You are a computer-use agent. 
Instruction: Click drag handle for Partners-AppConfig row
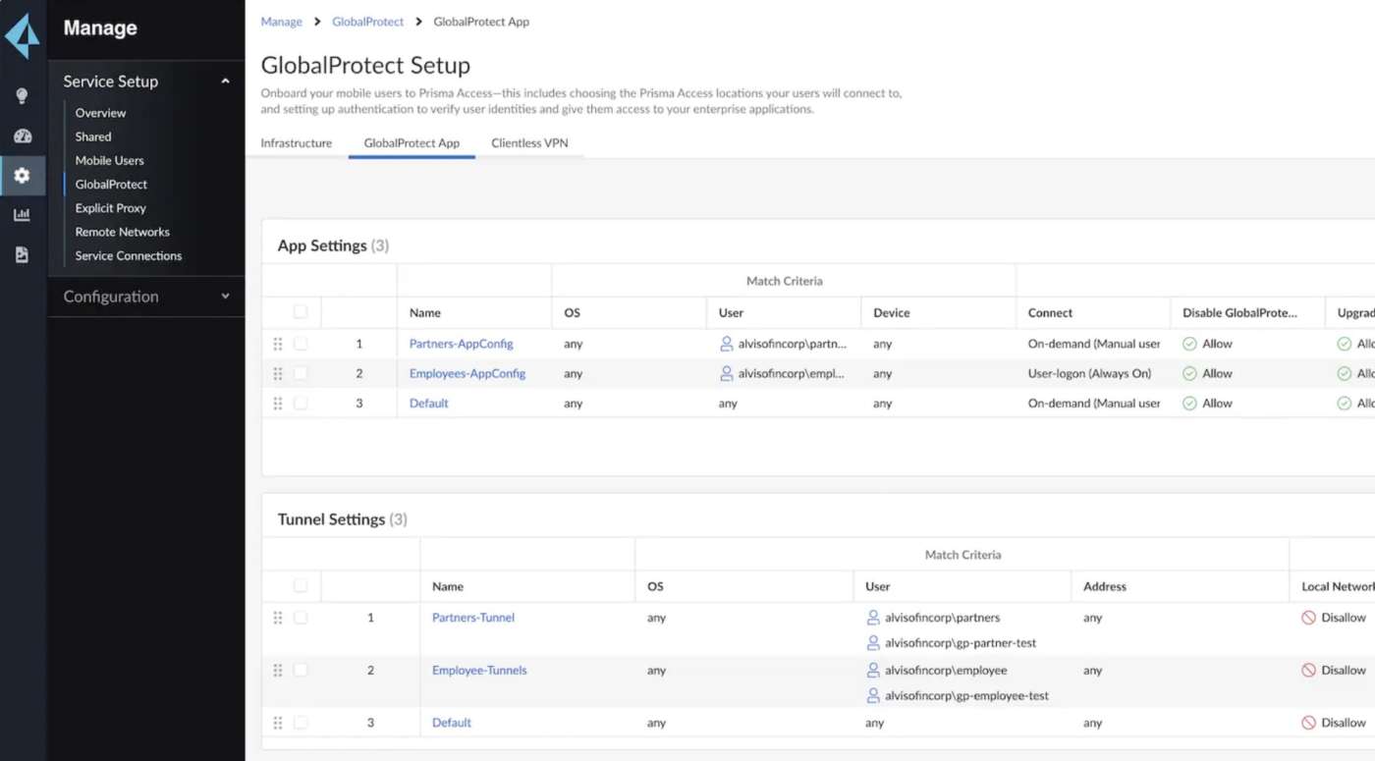pyautogui.click(x=278, y=344)
